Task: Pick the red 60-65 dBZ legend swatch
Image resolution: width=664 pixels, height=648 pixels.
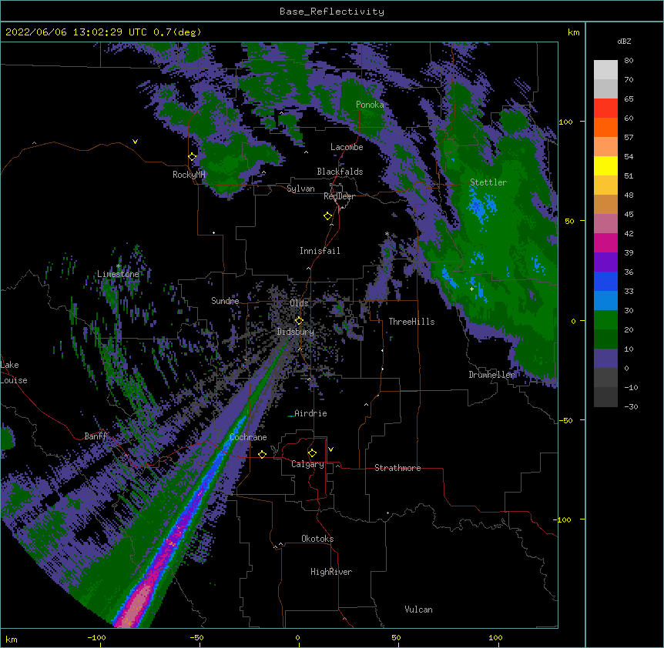Action: click(x=605, y=109)
